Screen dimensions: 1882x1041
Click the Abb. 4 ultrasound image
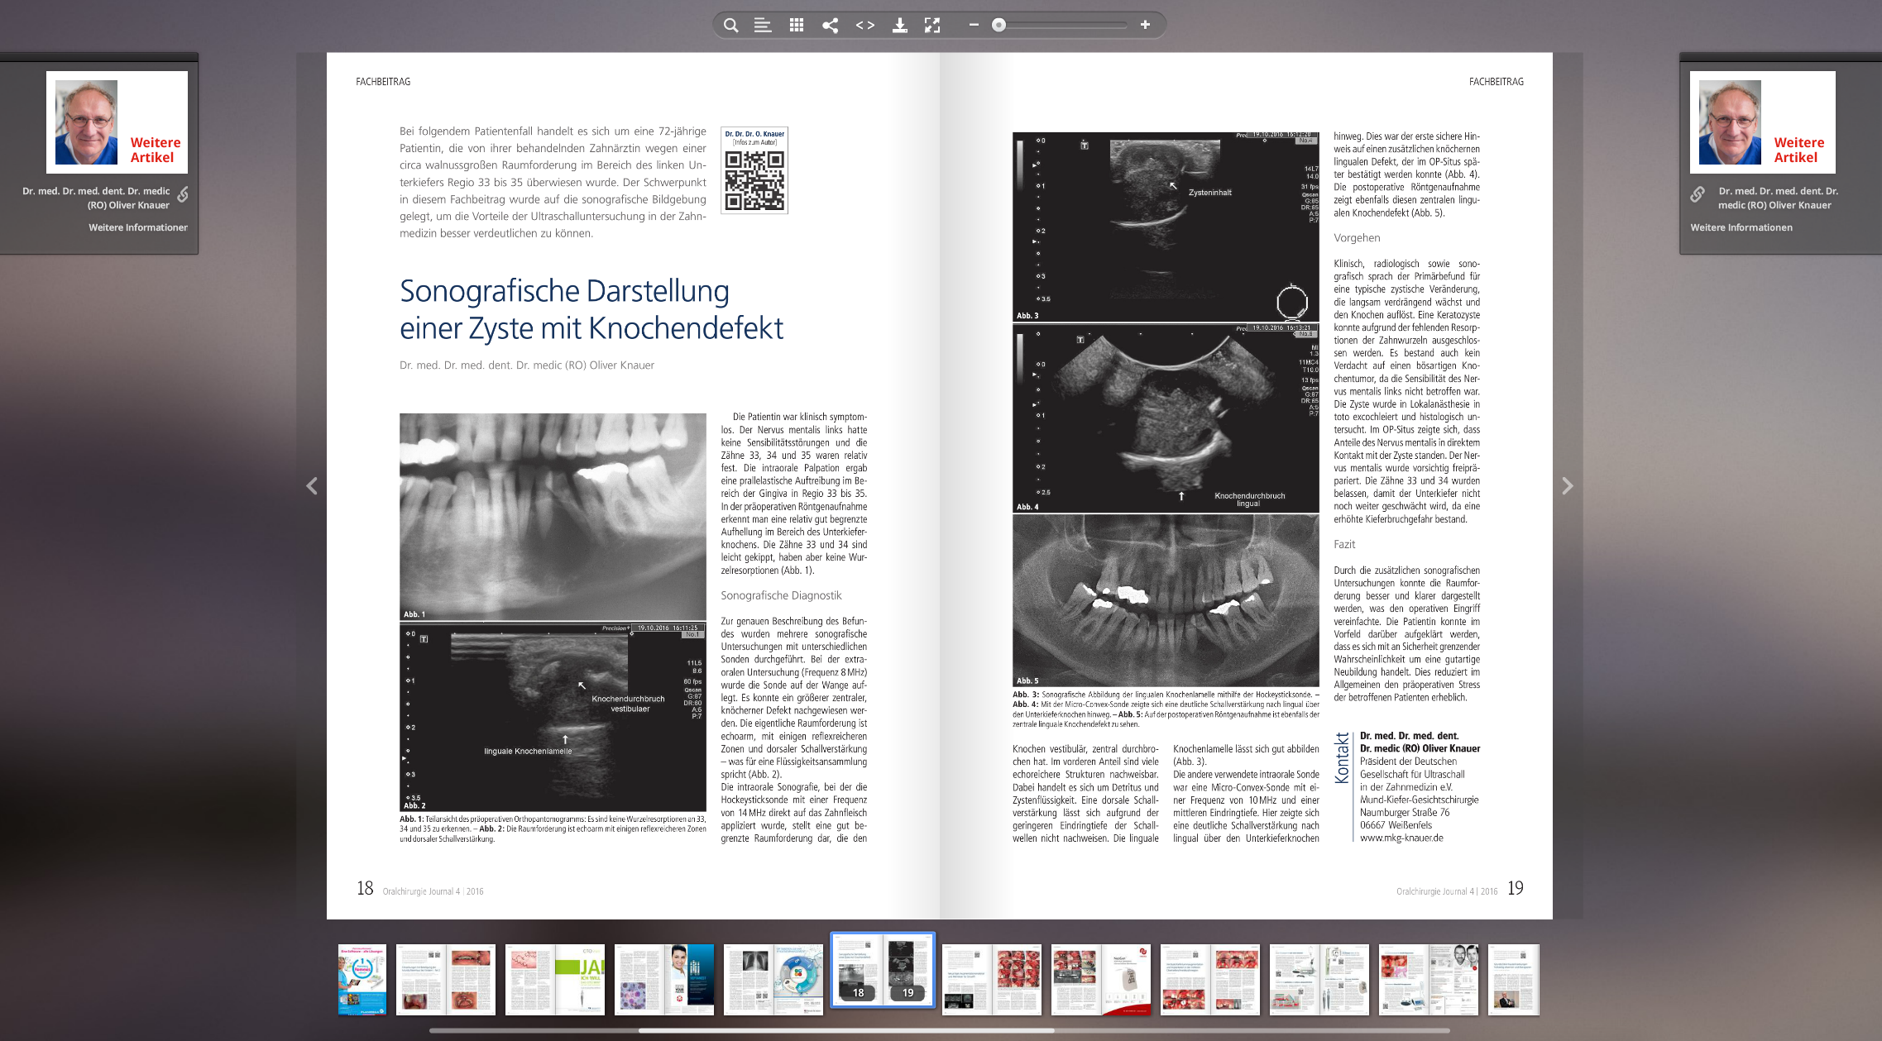pos(1166,418)
